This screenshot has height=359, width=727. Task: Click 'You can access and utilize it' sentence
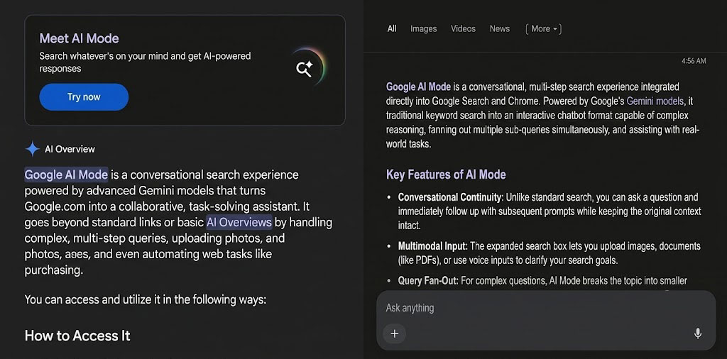[x=145, y=299]
